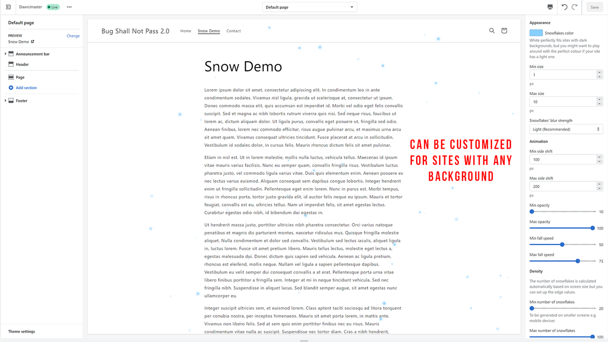Click the Bug Shall Not Pass 2.0 logo

(x=135, y=31)
